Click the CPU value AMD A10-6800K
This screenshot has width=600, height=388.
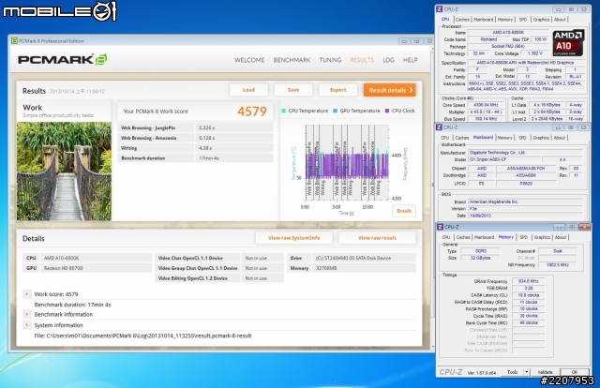point(62,258)
